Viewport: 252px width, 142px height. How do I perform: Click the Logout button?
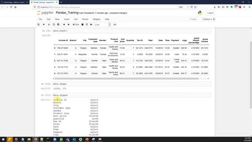pyautogui.click(x=210, y=13)
